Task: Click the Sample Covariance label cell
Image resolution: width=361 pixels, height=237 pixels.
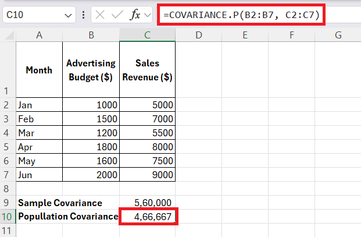Action: 60,203
